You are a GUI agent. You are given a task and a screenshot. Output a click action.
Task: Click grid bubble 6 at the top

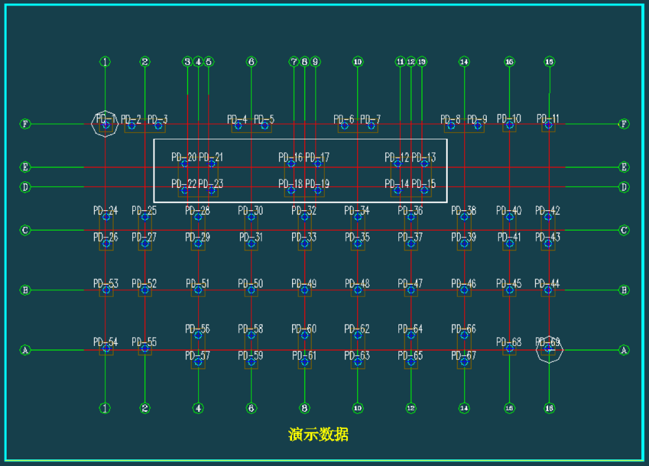pos(251,62)
